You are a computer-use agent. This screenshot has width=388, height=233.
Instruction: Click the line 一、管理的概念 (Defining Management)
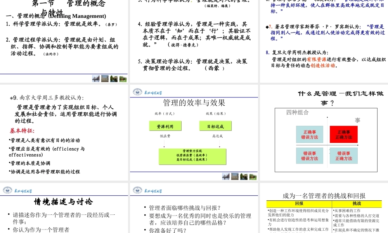[56, 16]
